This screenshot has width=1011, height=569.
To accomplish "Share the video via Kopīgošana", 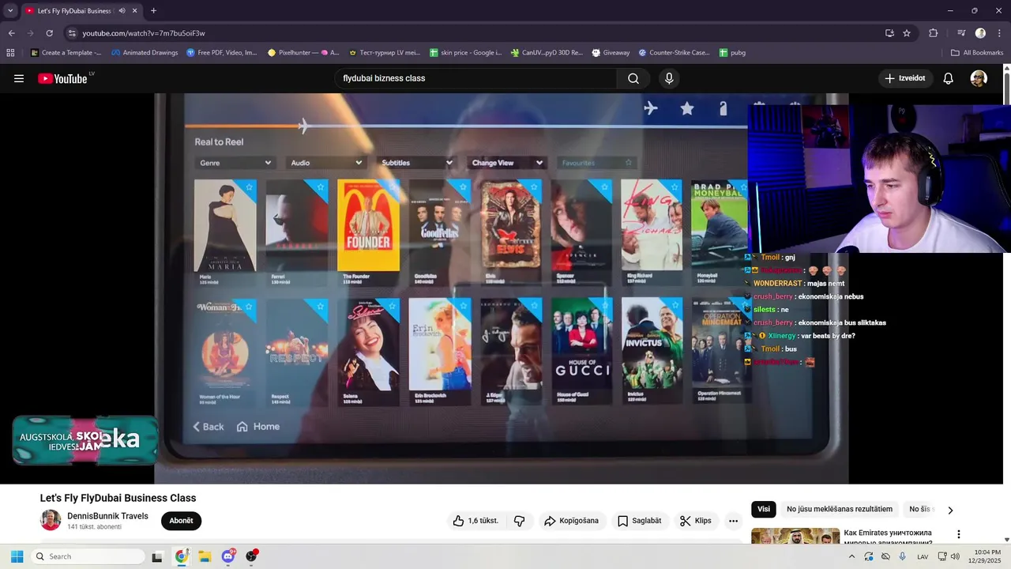I will tap(572, 521).
